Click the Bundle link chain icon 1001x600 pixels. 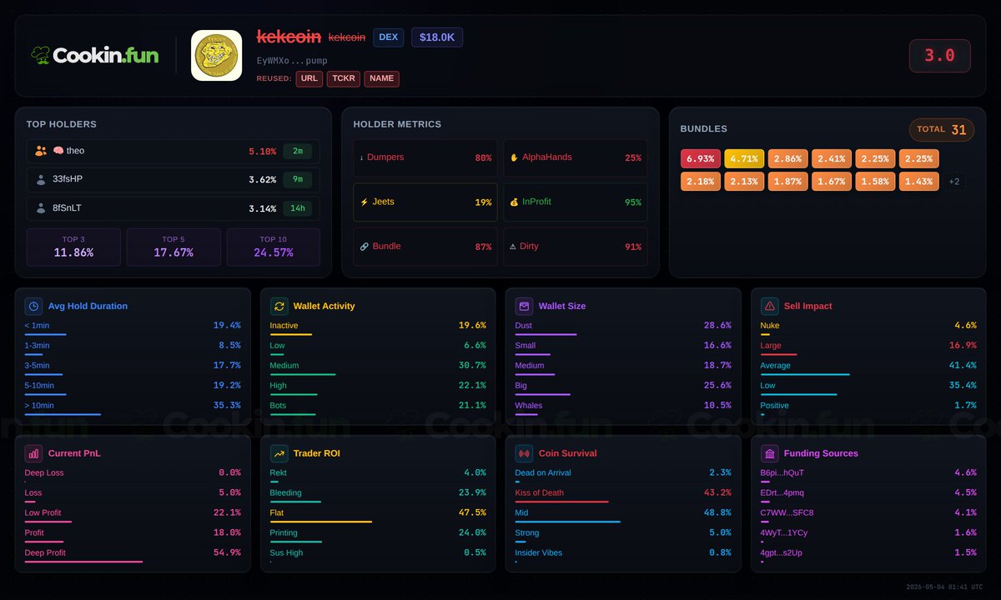[364, 247]
